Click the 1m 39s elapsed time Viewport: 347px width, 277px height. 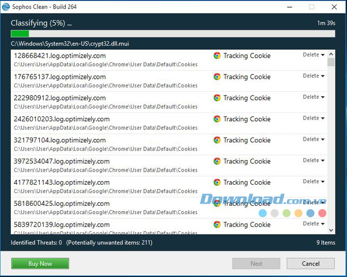click(x=326, y=23)
